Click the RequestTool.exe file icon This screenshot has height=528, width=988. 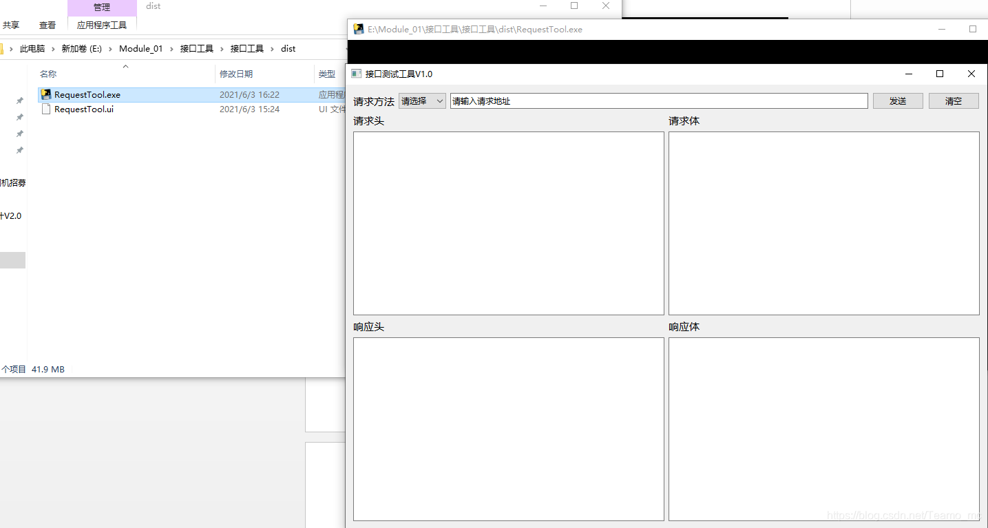[46, 95]
